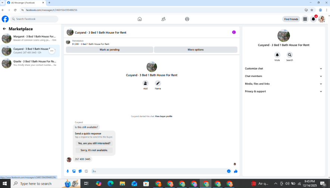Viewport: 330px width, 188px height.
Task: Reload the page in Chrome
Action: click(x=15, y=10)
